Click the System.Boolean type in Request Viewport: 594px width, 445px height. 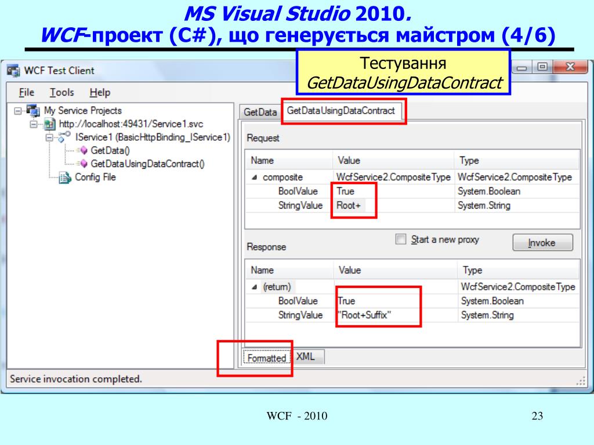click(489, 191)
